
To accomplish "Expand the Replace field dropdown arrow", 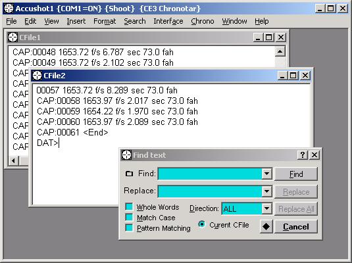I will click(x=266, y=191).
